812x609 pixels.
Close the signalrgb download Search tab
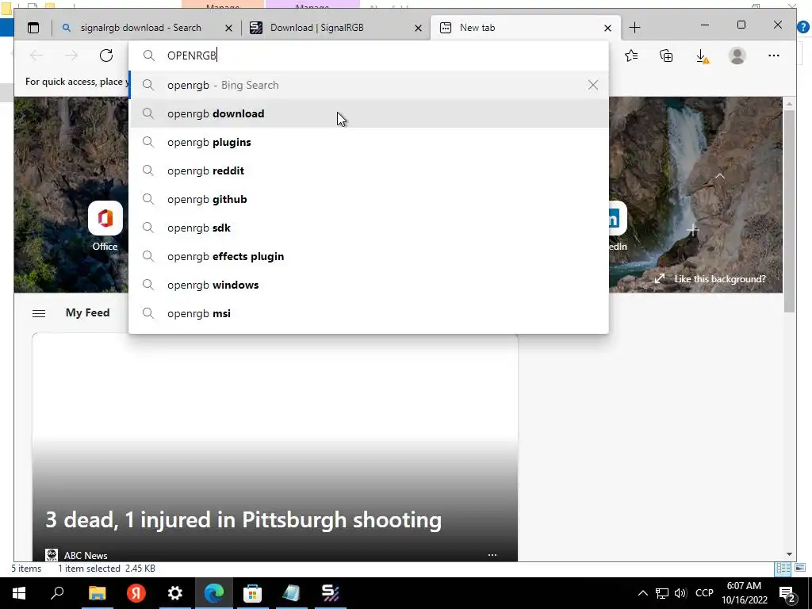pyautogui.click(x=228, y=28)
